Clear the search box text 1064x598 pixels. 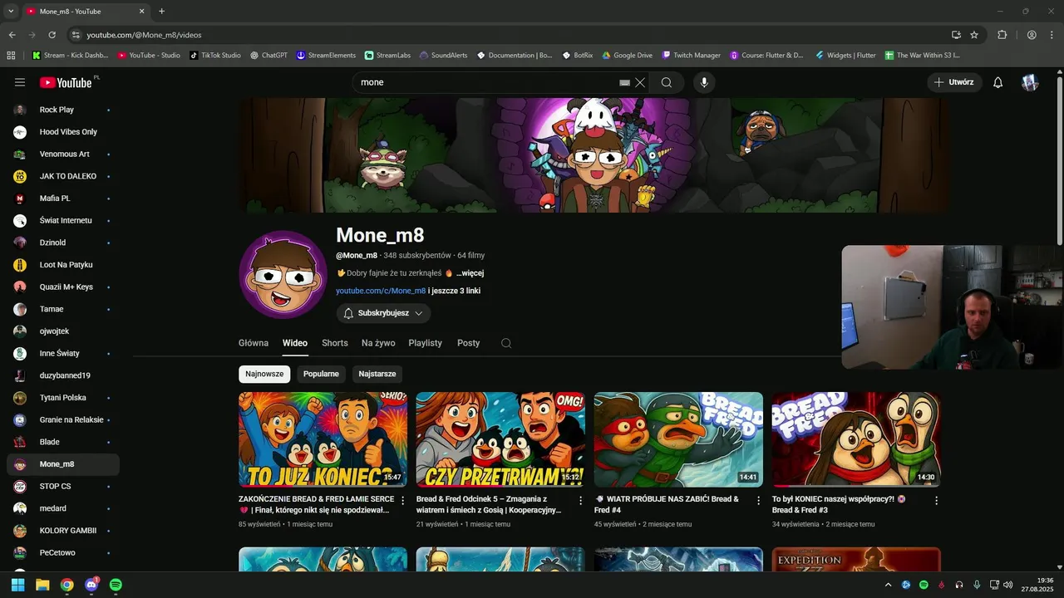640,82
